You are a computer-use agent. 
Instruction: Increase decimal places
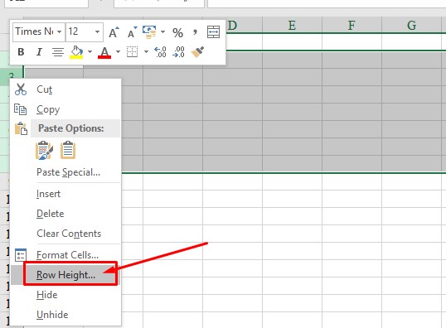tap(161, 52)
